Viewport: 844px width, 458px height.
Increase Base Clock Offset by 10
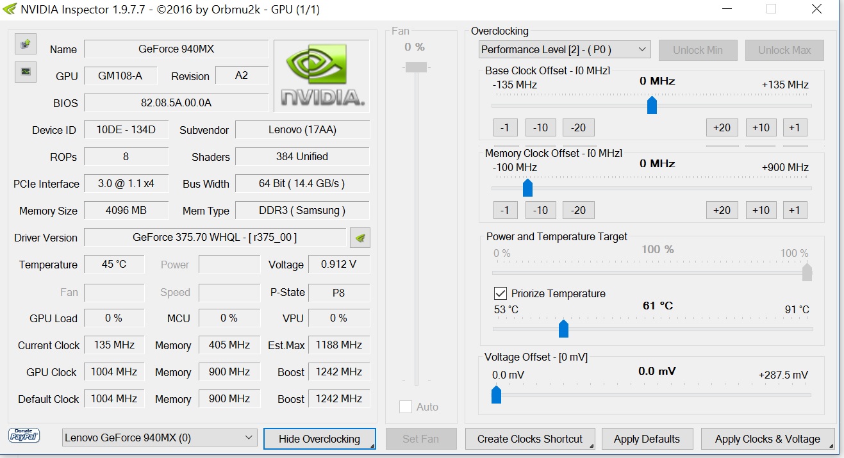pos(761,127)
